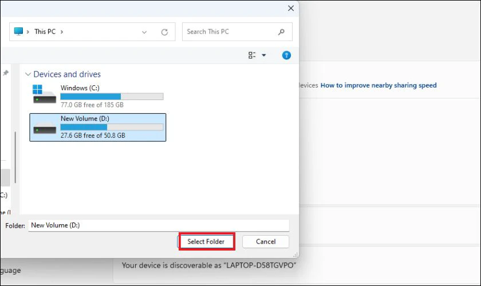Click the magnifier icon in Search This PC

pos(281,31)
